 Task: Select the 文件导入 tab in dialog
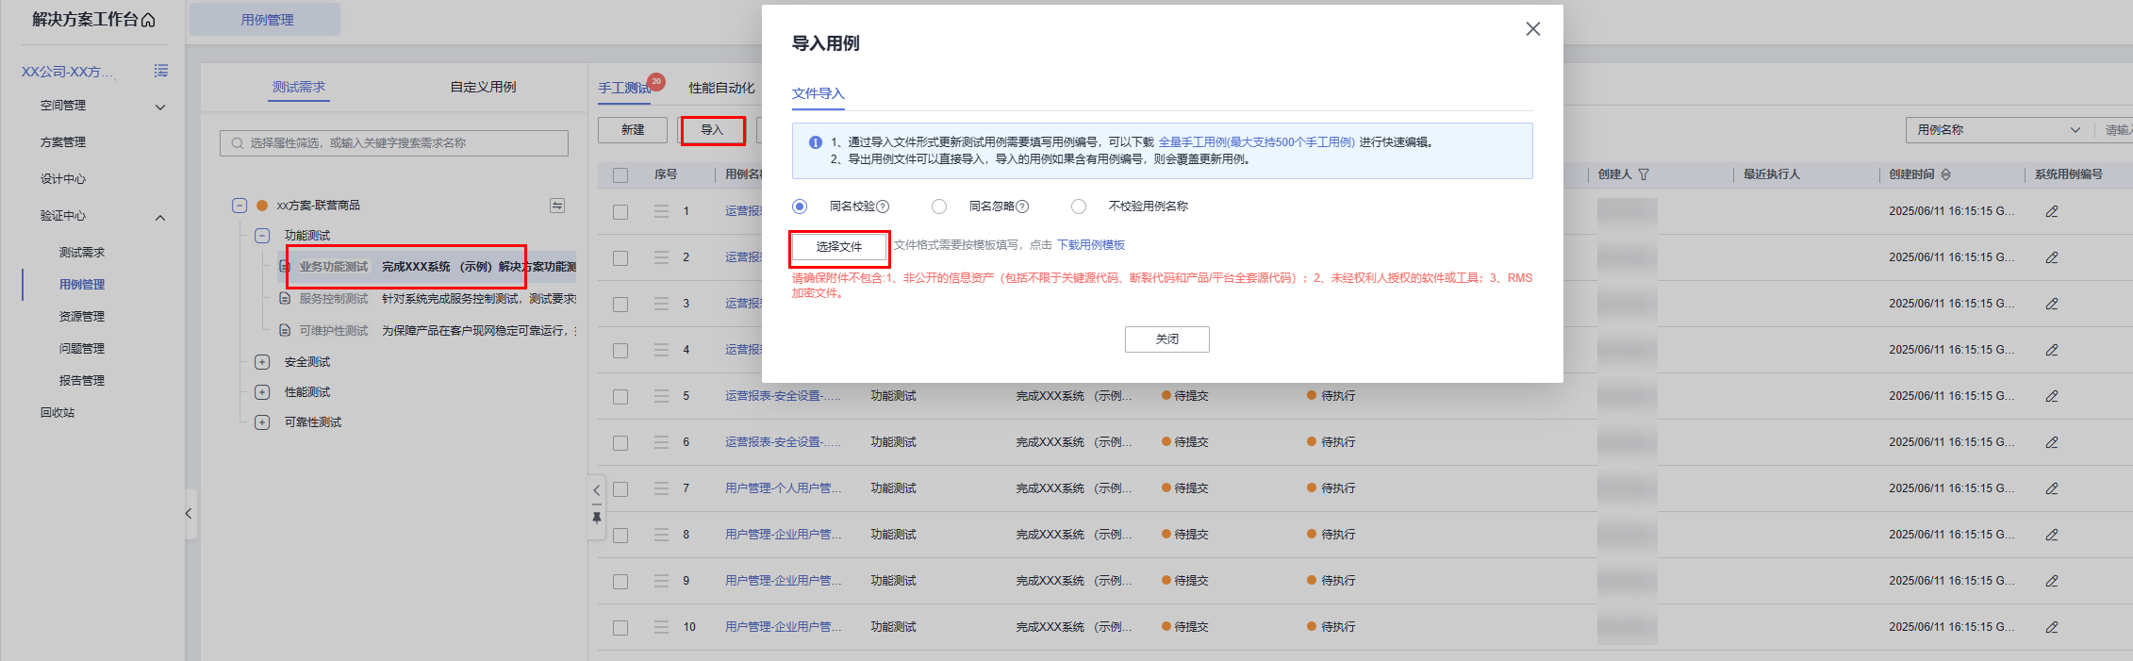[x=818, y=93]
